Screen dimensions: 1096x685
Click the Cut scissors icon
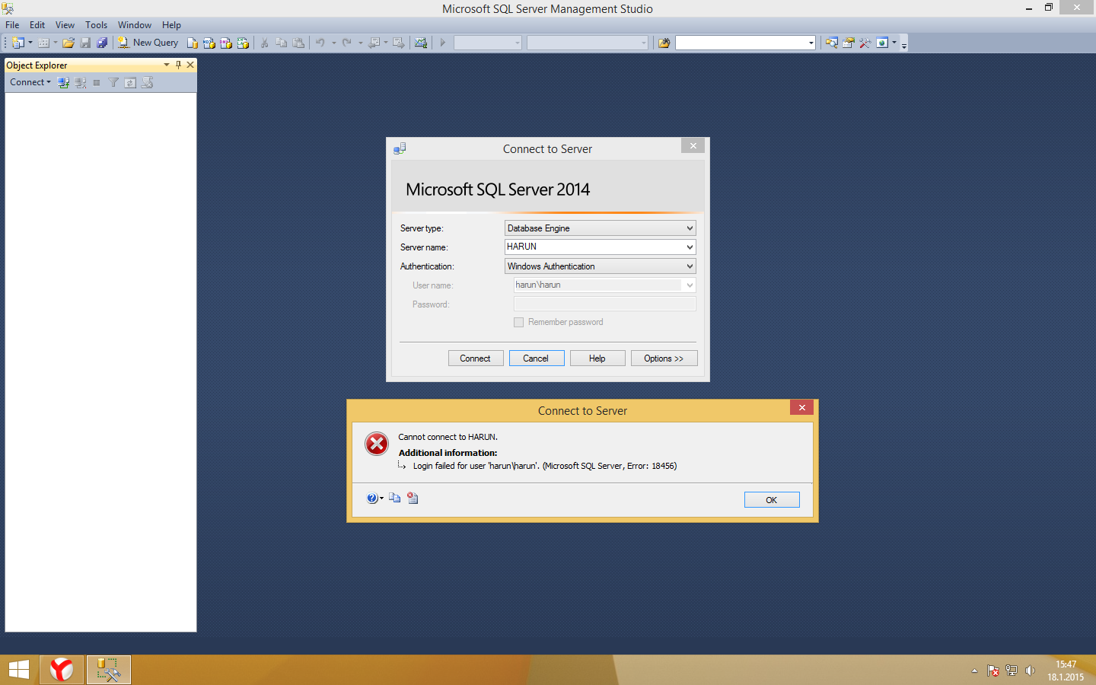(265, 43)
